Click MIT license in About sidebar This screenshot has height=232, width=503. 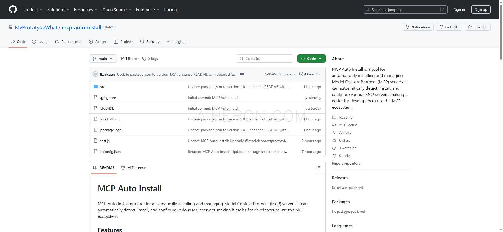(345, 125)
